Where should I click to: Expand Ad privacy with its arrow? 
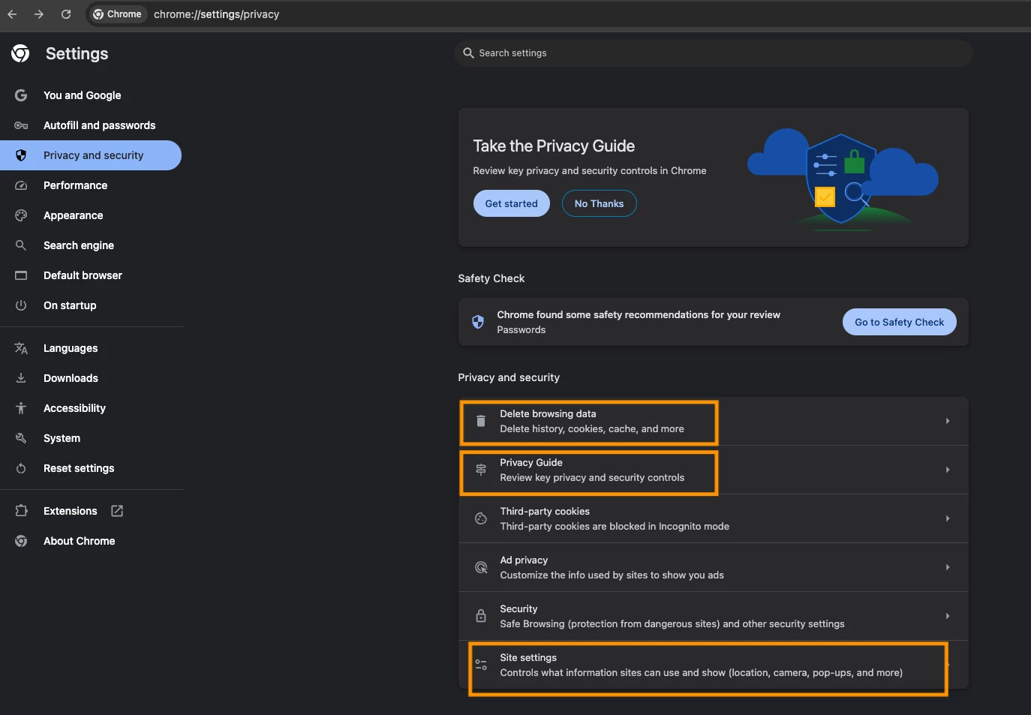coord(948,567)
